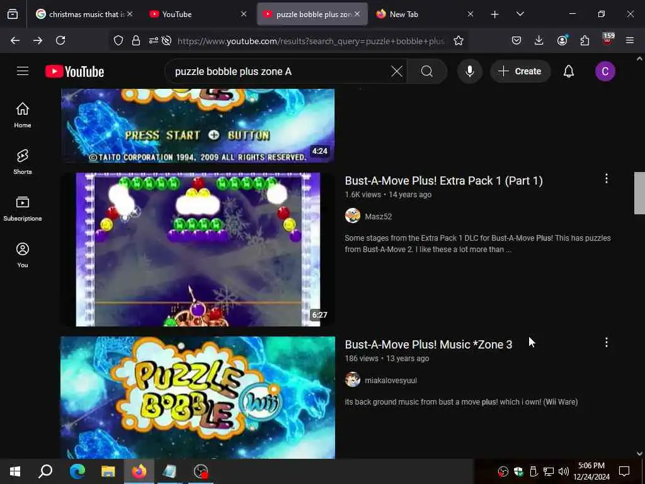The width and height of the screenshot is (645, 484).
Task: Open the notifications bell
Action: (x=569, y=71)
